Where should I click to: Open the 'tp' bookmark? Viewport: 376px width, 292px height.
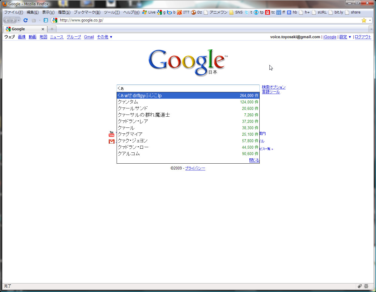pos(259,12)
